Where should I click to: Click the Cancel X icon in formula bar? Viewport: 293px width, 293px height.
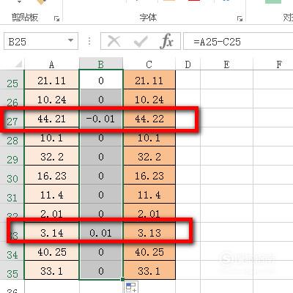(114, 41)
